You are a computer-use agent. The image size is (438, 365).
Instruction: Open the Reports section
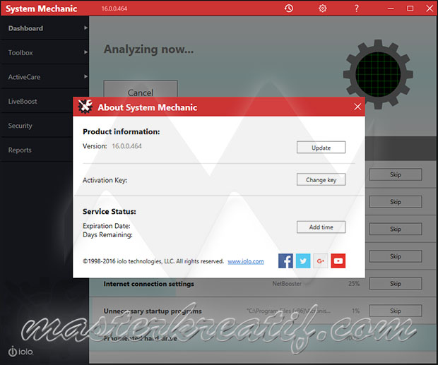click(x=37, y=150)
